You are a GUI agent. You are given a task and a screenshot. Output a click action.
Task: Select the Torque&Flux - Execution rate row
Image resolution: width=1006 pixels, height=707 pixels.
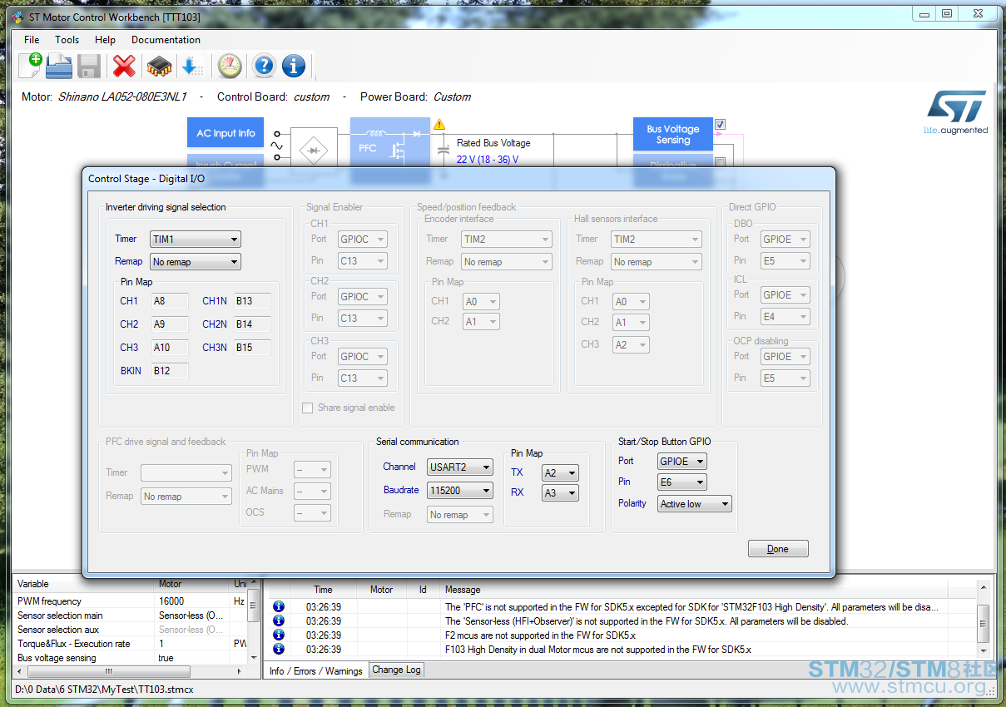131,644
